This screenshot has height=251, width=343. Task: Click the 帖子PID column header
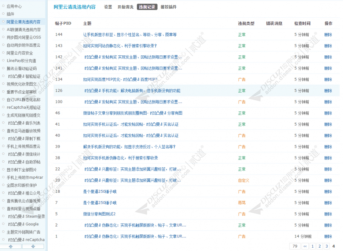[x=63, y=23]
